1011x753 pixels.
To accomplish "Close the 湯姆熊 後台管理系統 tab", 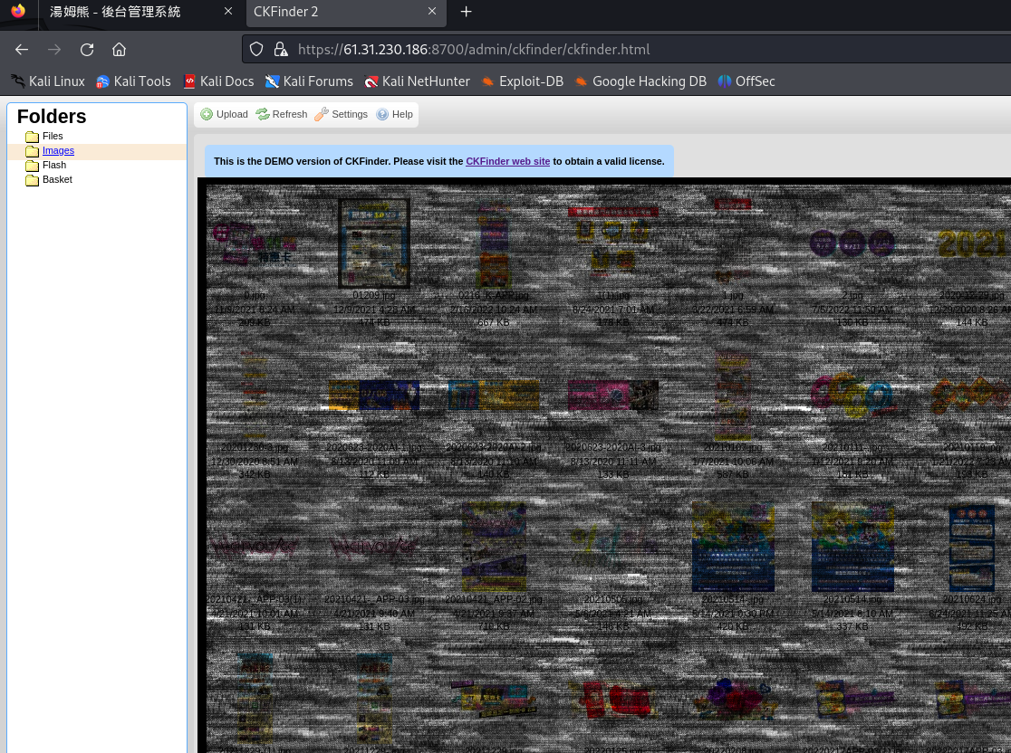I will (x=228, y=12).
